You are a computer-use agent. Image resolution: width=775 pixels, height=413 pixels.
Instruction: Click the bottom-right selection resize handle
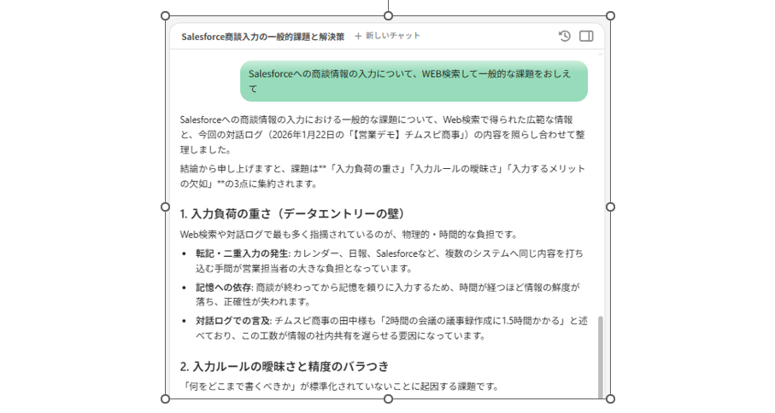tap(610, 398)
